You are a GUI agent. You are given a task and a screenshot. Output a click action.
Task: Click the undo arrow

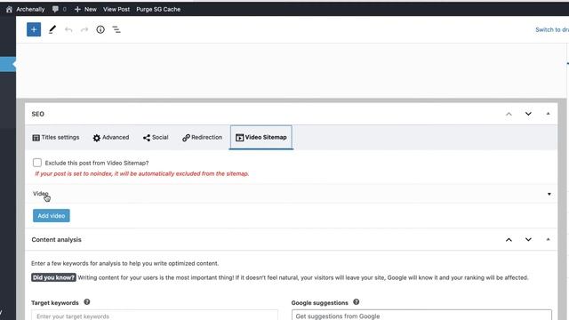[68, 29]
